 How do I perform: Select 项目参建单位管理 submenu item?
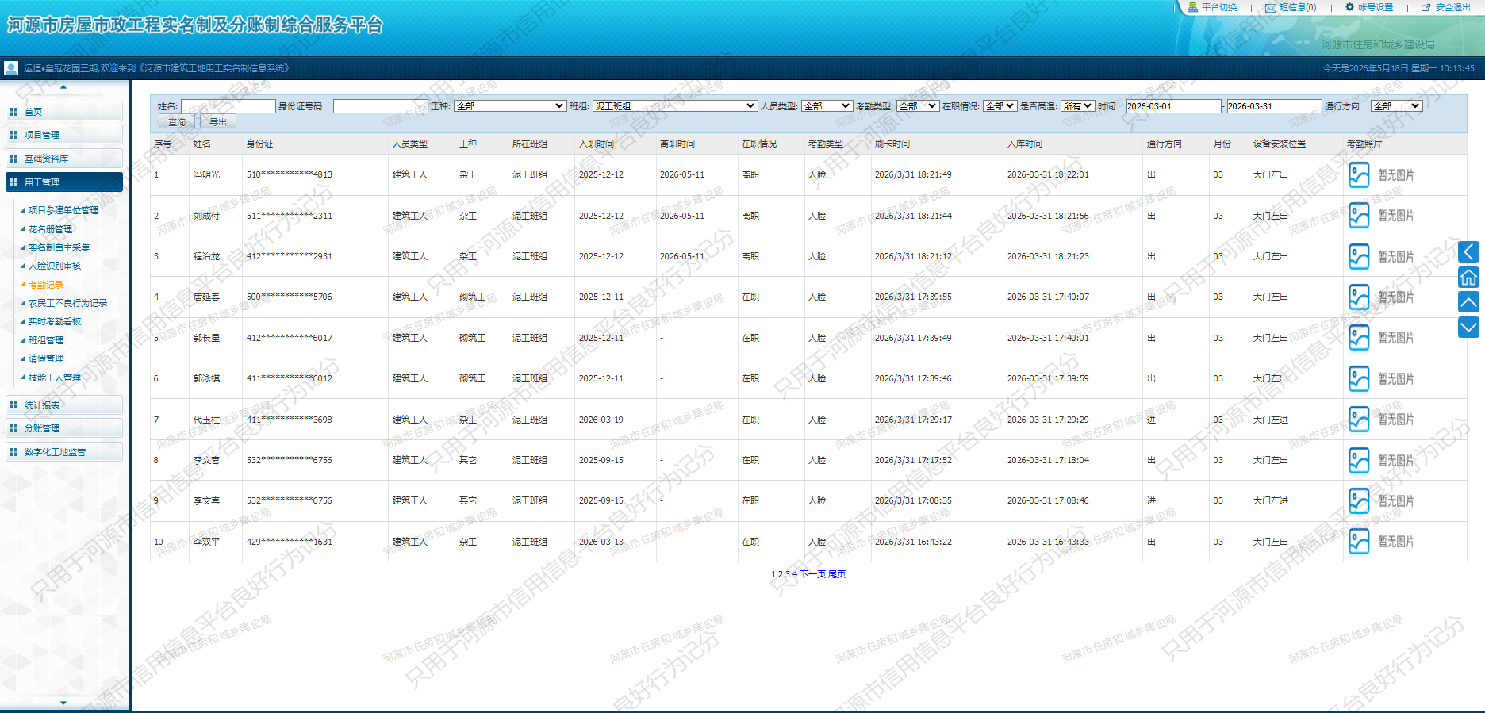point(63,210)
